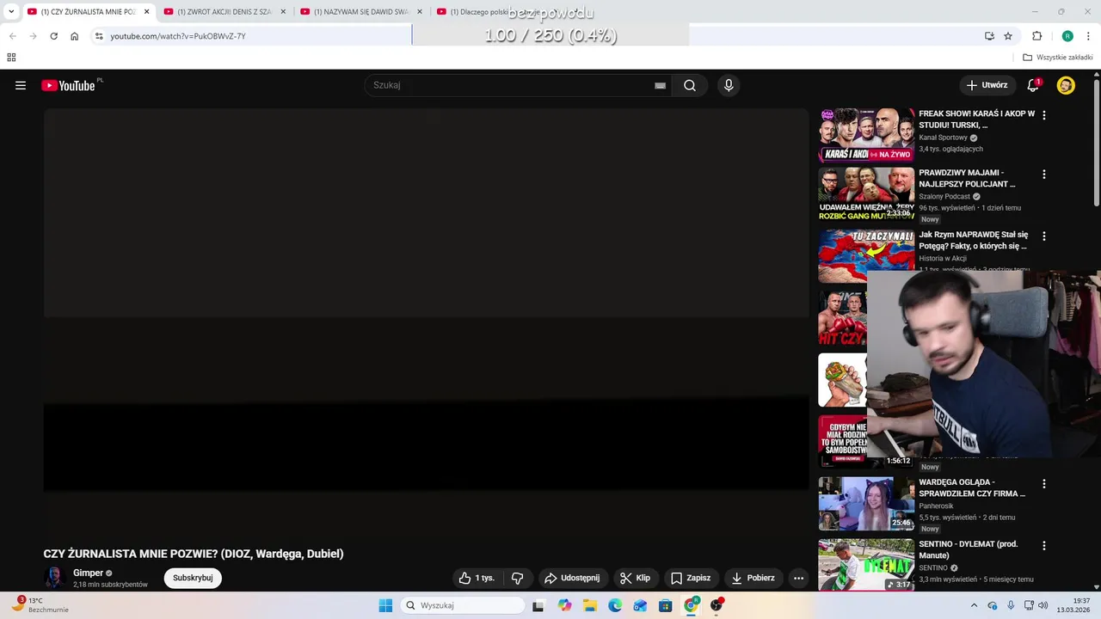Open PRAWDZIWY MAJAMI video thumbnail
The height and width of the screenshot is (619, 1101).
(866, 194)
